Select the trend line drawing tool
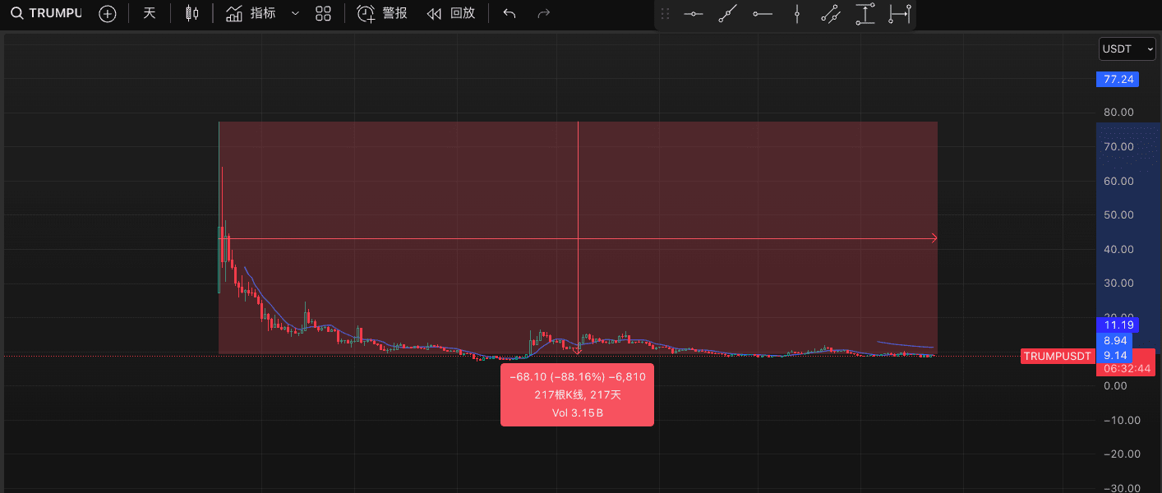Viewport: 1162px width, 493px height. click(727, 14)
